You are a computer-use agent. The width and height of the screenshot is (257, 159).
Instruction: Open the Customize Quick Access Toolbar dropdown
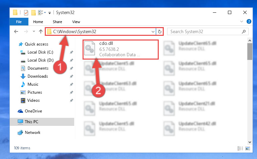pyautogui.click(x=49, y=13)
